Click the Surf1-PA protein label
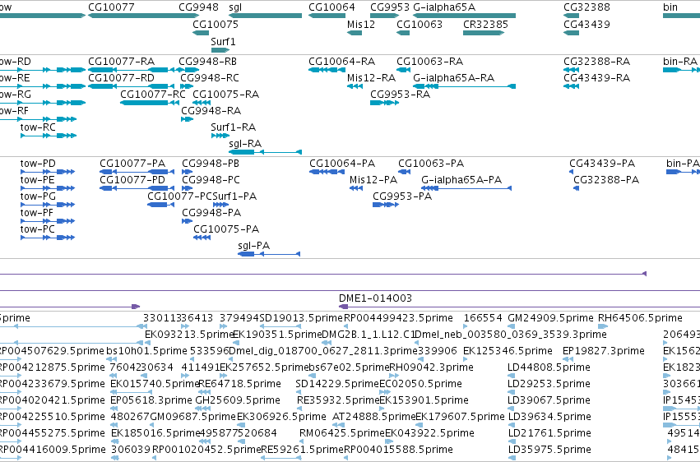 coord(234,196)
